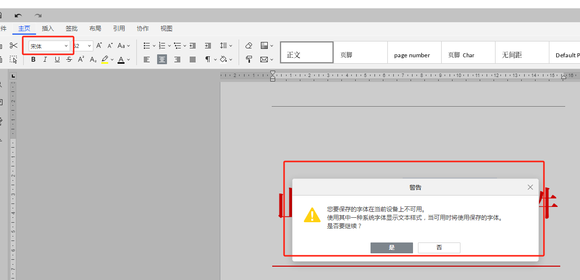Increase font size with the larger A icon
The height and width of the screenshot is (280, 580).
(99, 45)
